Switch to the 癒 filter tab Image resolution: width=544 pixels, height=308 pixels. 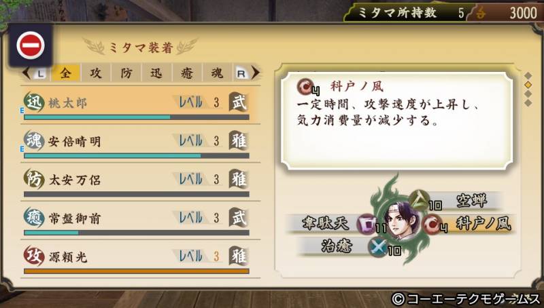pyautogui.click(x=186, y=73)
